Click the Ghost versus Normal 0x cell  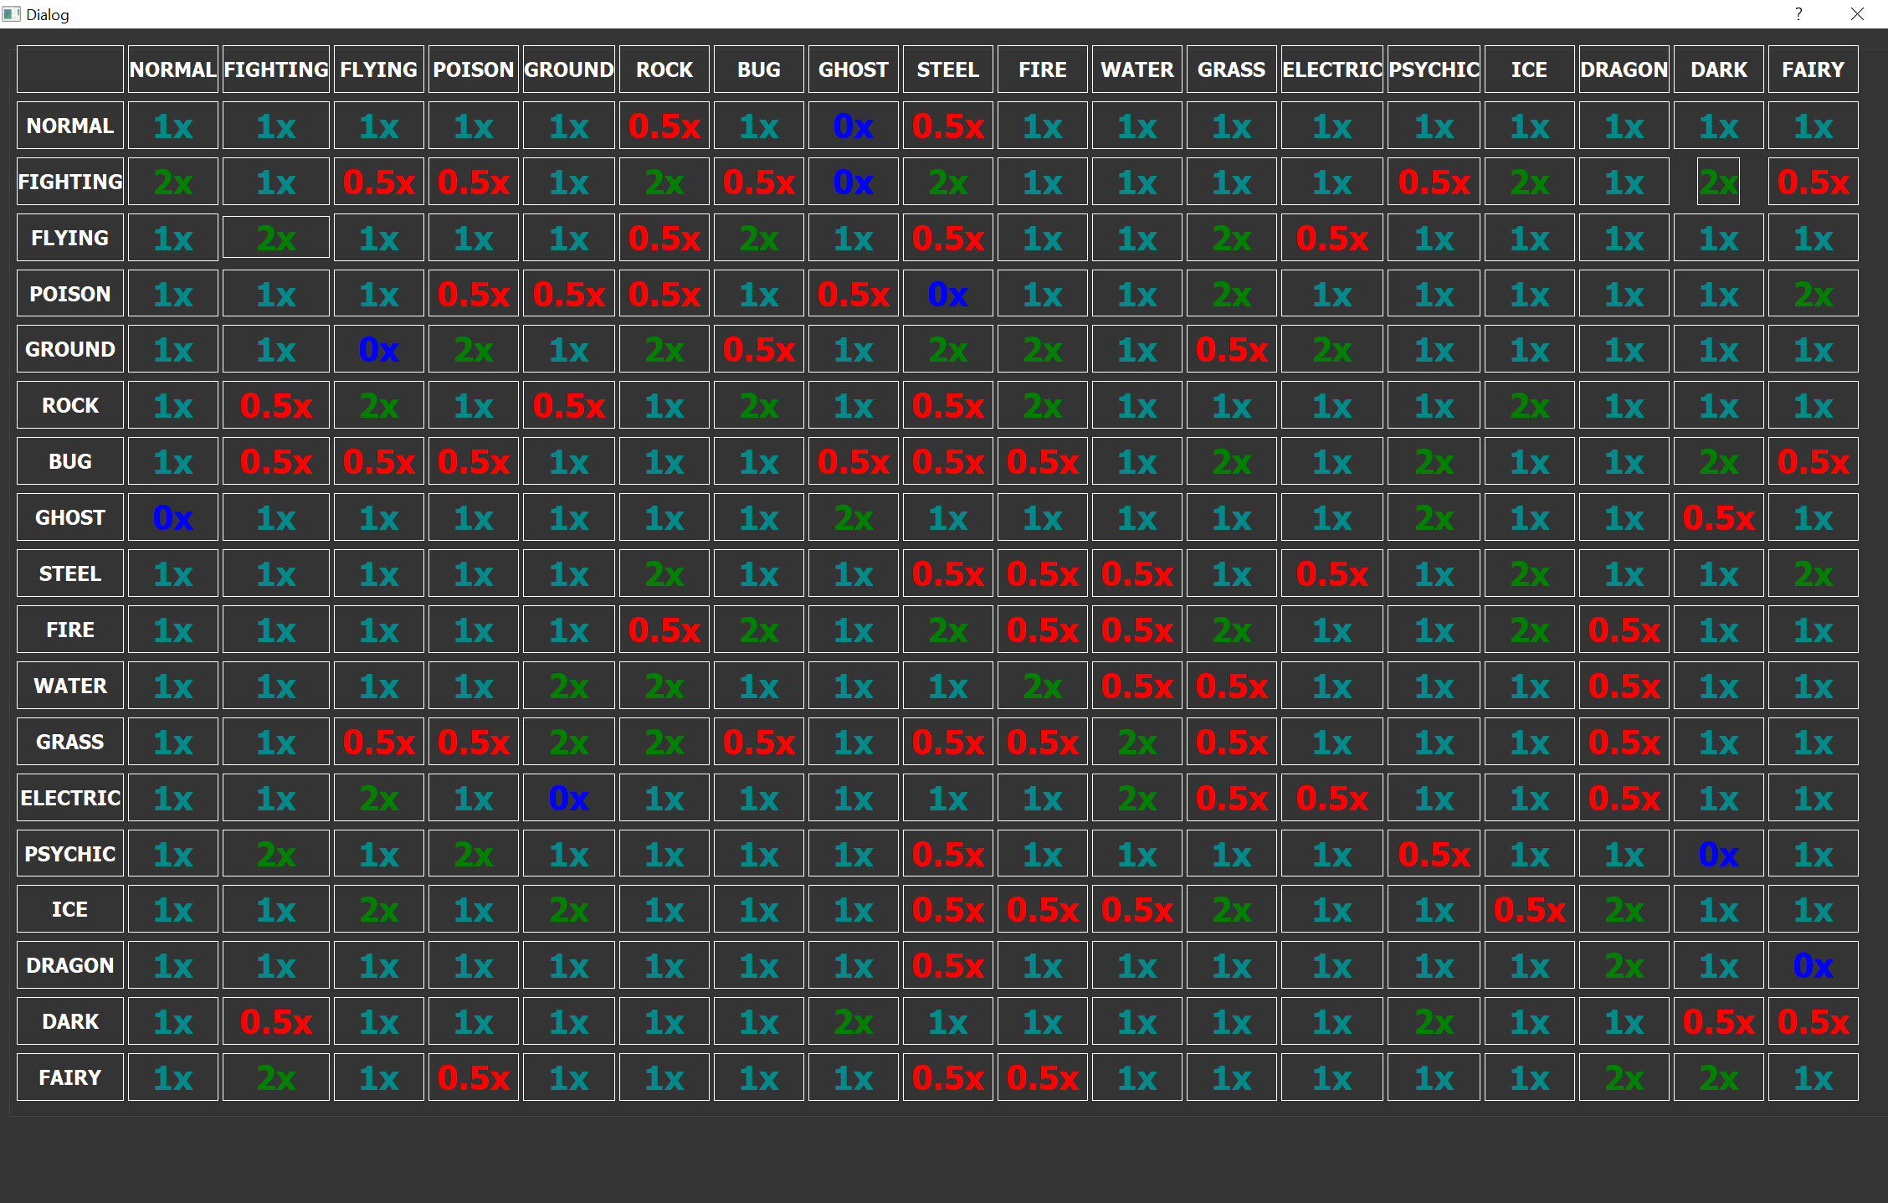(172, 518)
